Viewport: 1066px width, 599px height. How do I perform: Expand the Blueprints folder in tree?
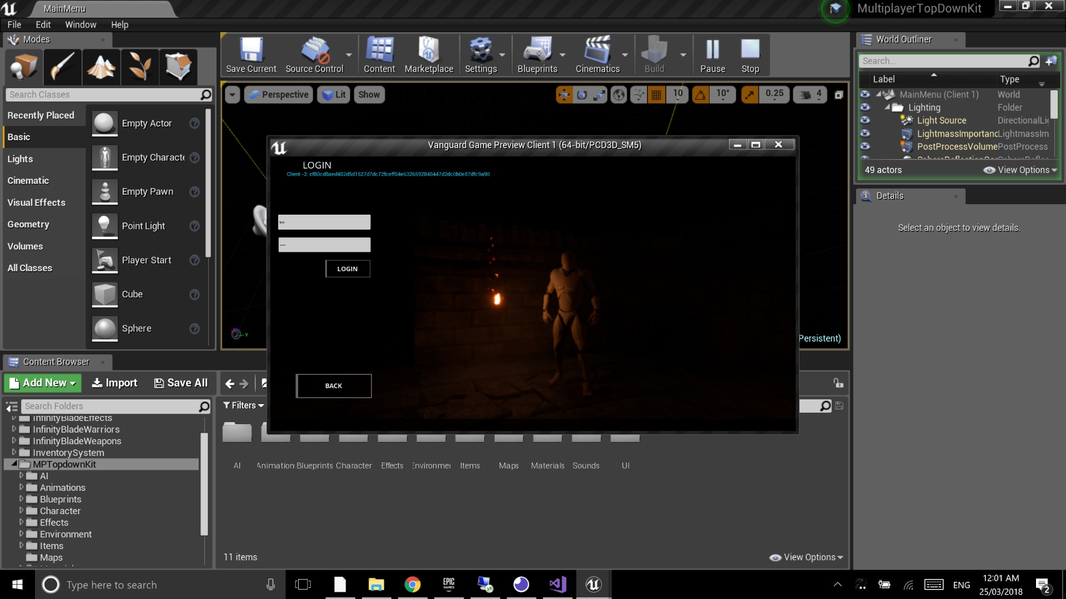coord(22,499)
